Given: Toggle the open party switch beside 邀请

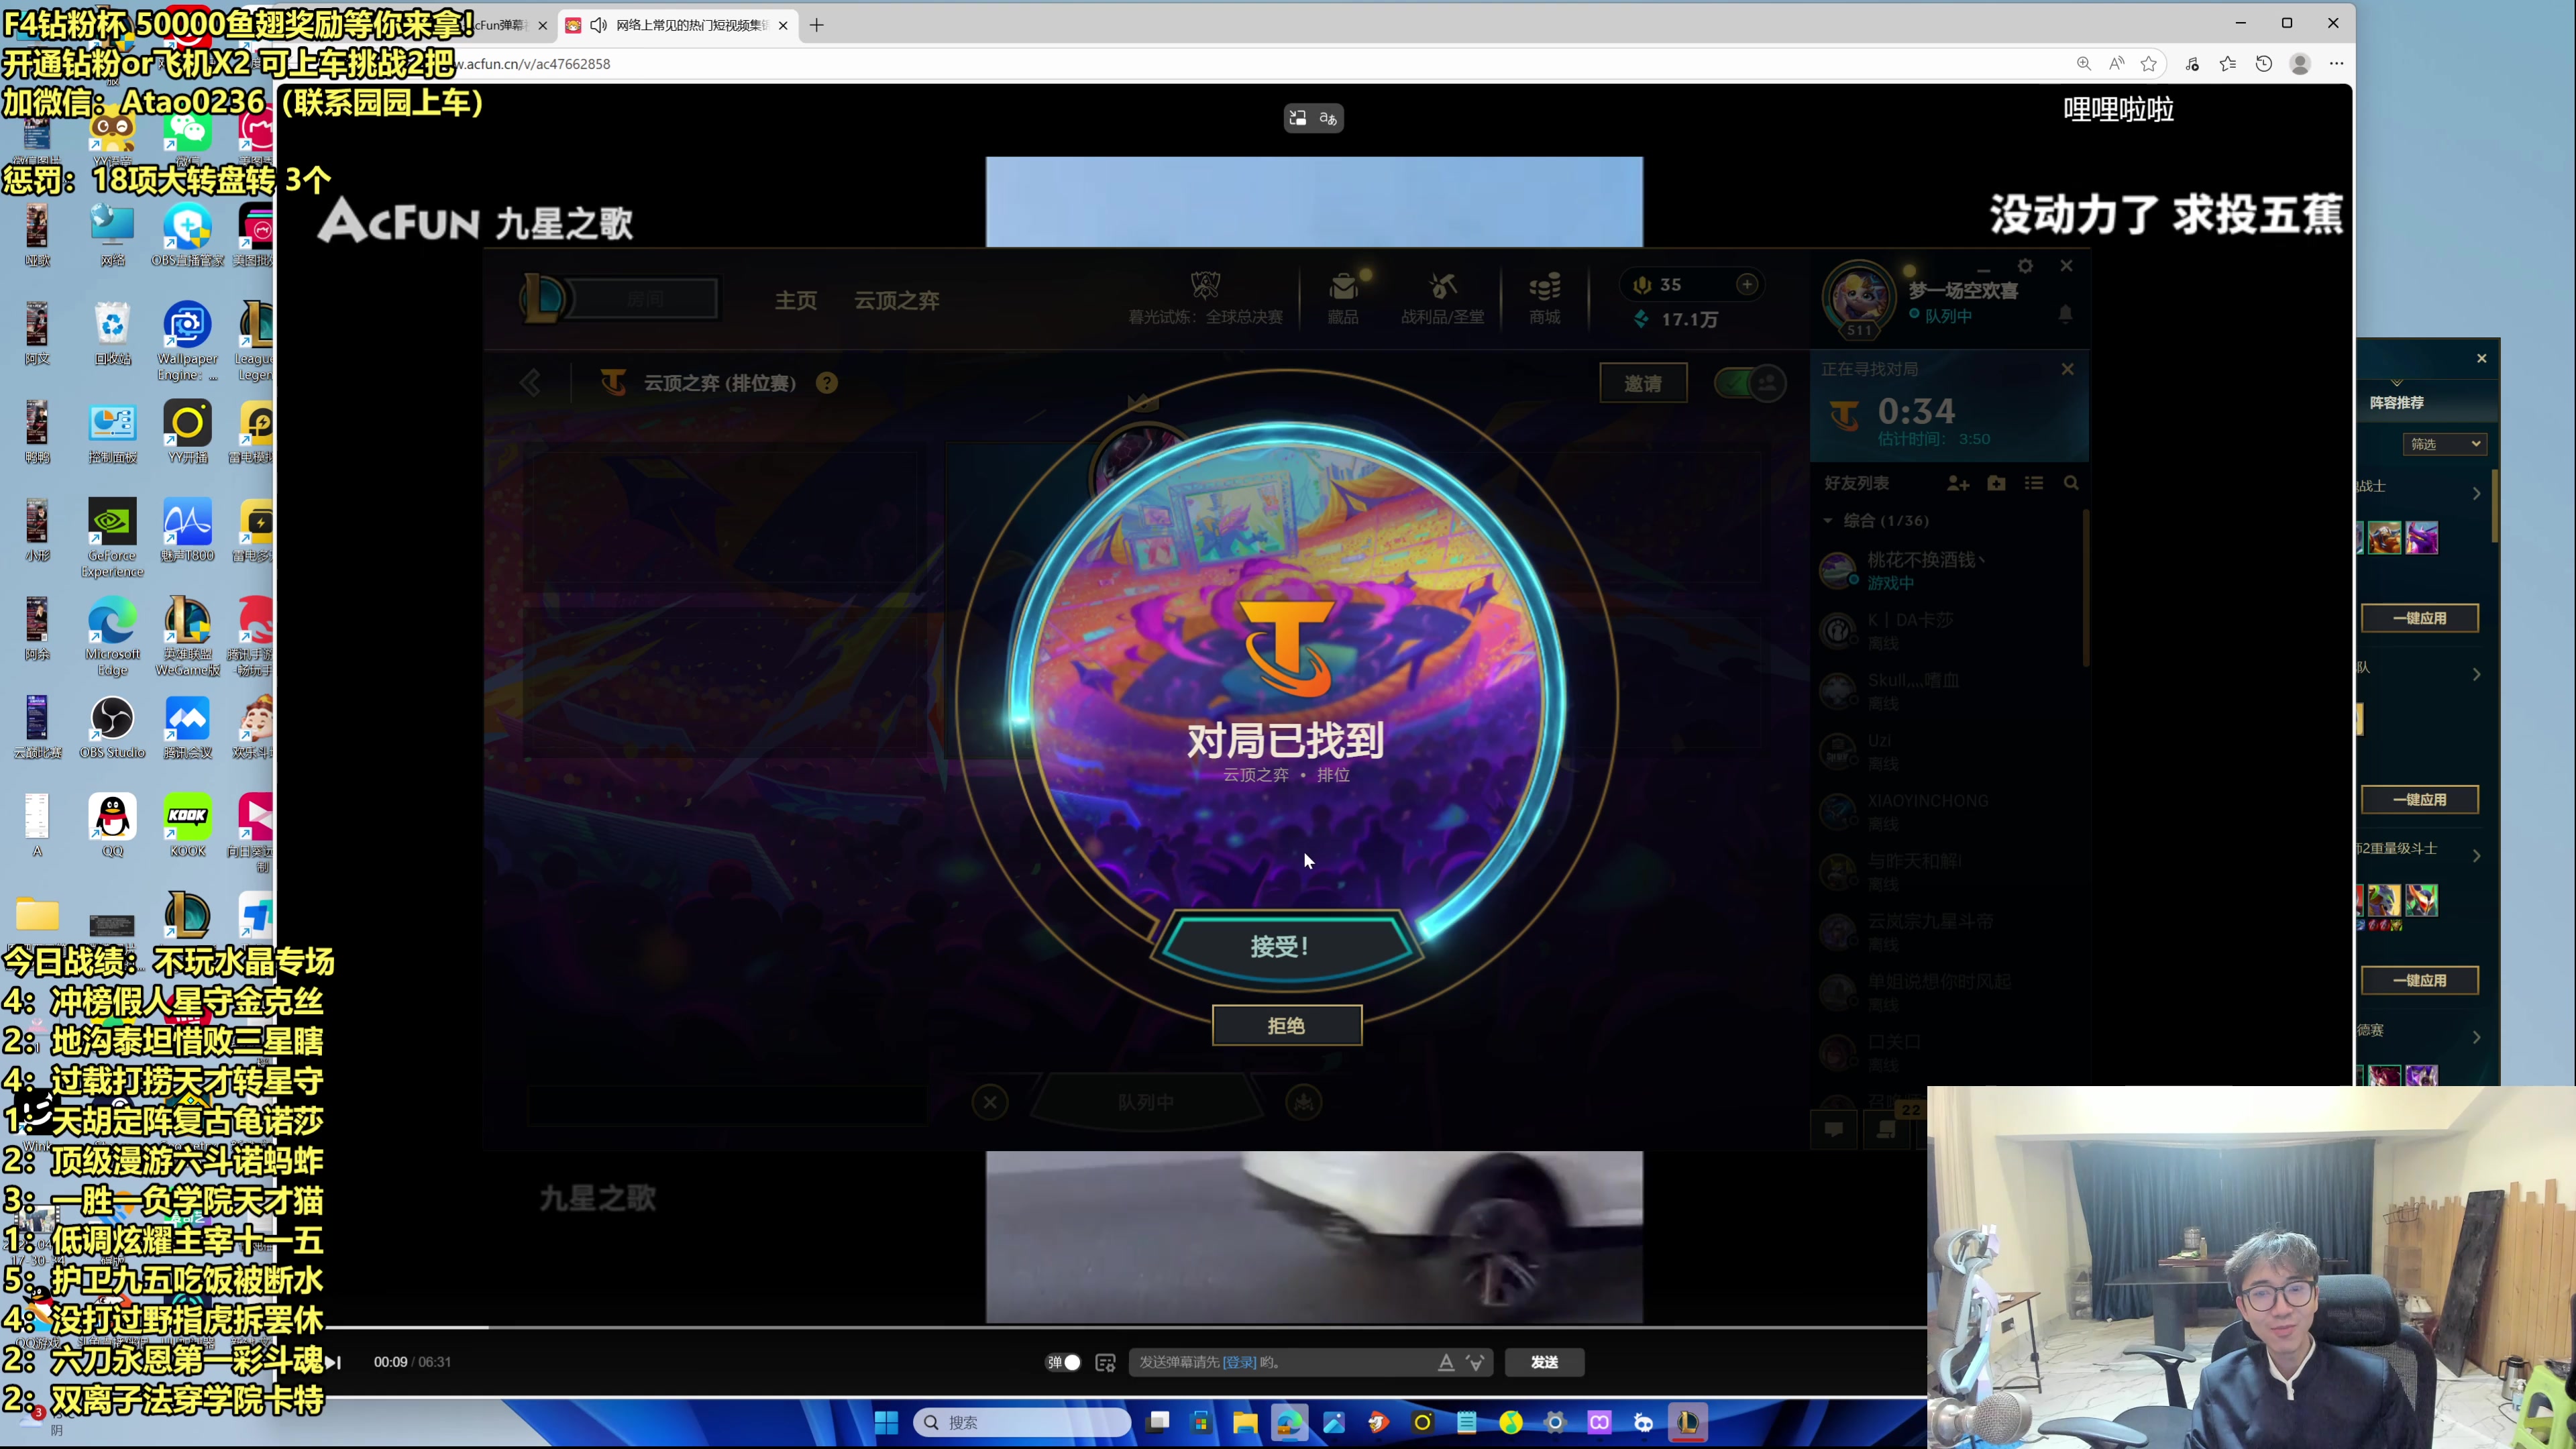Looking at the screenshot, I should point(1750,383).
